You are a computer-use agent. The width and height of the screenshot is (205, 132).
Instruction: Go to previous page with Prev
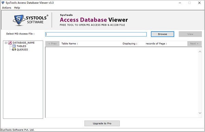(52, 43)
